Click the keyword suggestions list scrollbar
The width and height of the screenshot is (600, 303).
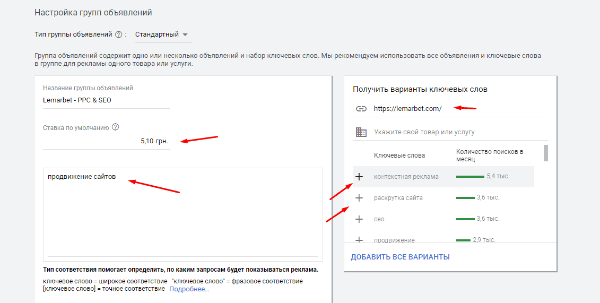tap(546, 153)
